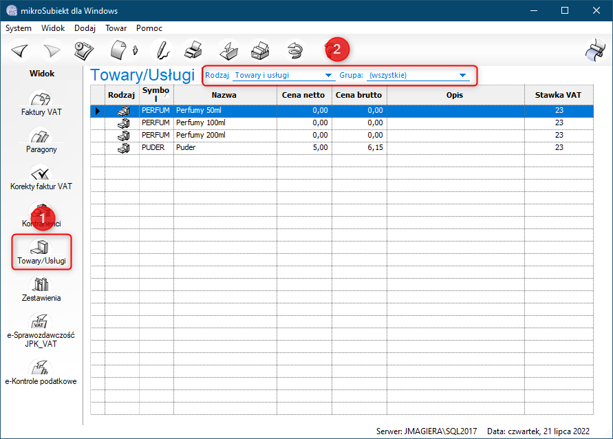
Task: Open Kontrahenci view in sidebar
Action: point(41,216)
